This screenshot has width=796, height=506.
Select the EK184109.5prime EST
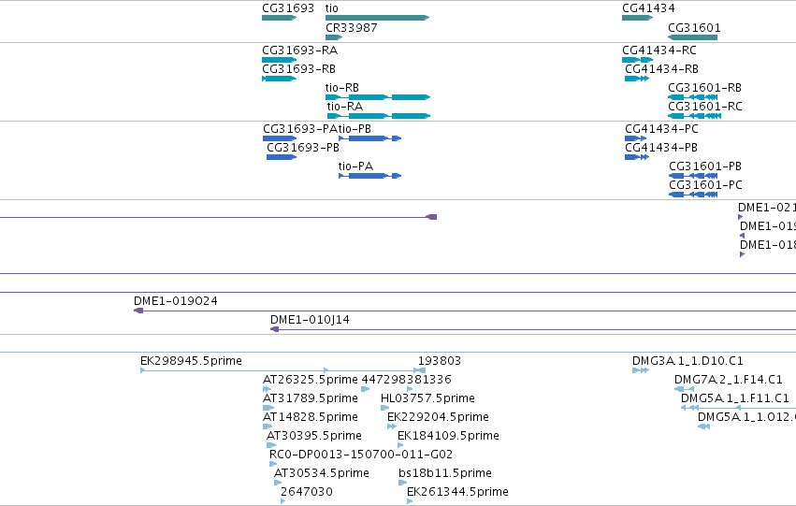tap(400, 445)
